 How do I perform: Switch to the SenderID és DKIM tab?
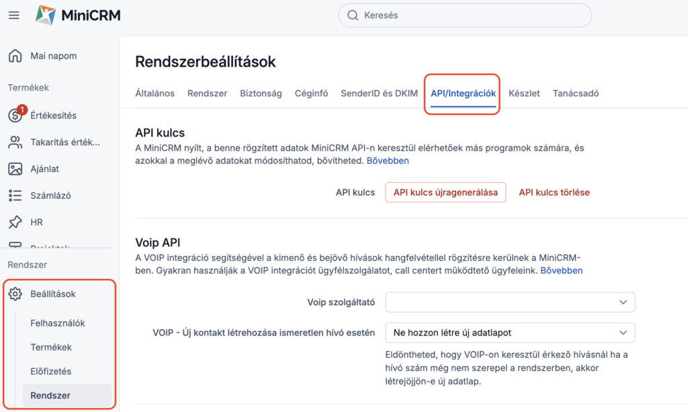pyautogui.click(x=379, y=93)
